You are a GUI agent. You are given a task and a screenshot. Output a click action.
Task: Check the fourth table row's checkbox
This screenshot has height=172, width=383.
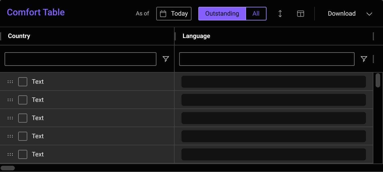[23, 136]
